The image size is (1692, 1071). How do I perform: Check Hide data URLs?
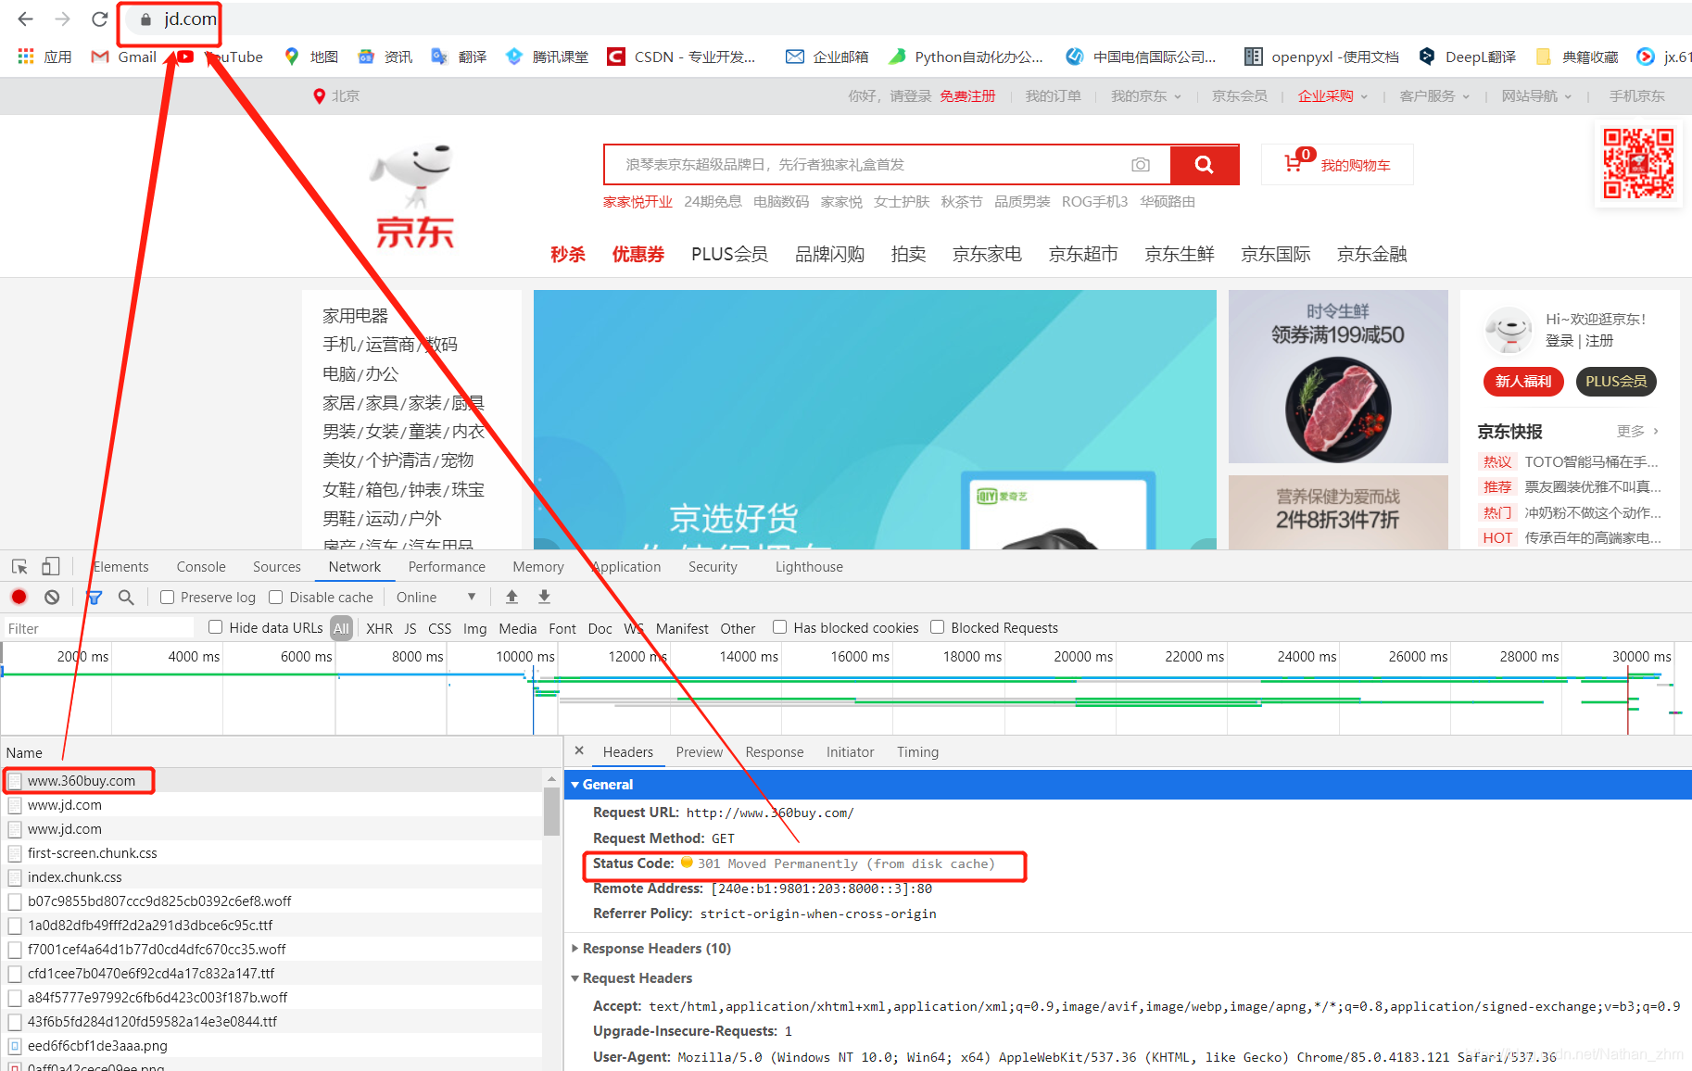(216, 627)
